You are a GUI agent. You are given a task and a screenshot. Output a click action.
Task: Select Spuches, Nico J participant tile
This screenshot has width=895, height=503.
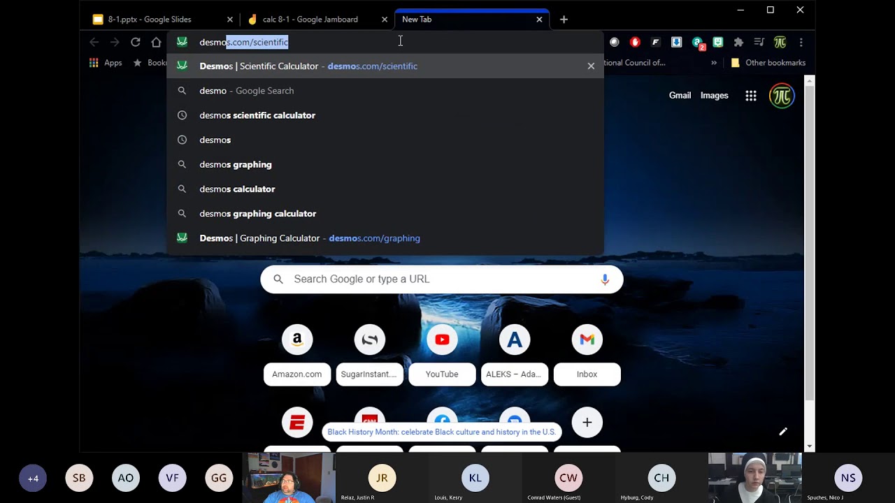click(x=848, y=478)
